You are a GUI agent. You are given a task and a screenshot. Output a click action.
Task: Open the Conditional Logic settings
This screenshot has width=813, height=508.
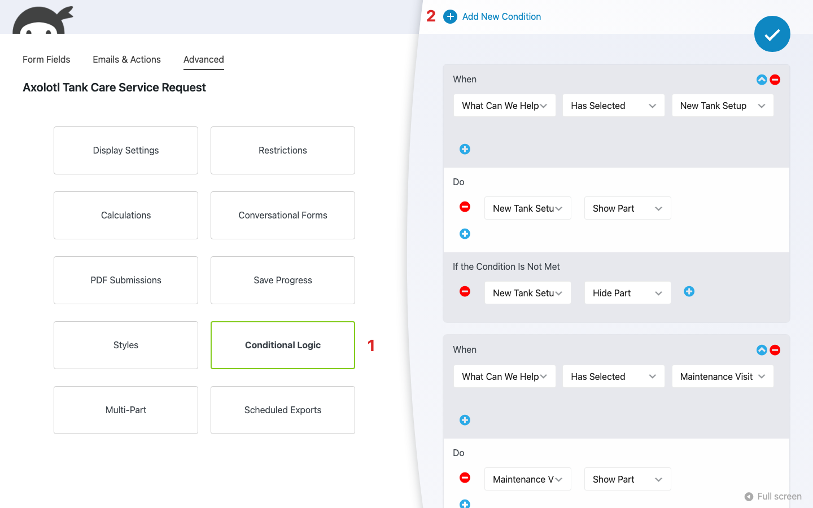click(x=283, y=345)
